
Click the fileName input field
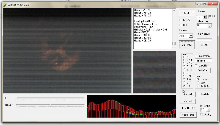203,61
